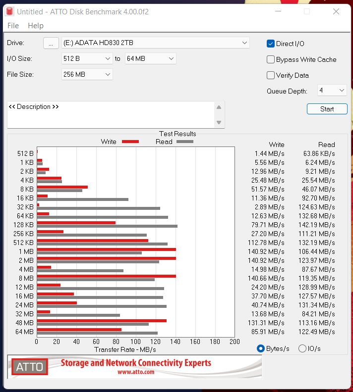Viewport: 353px width, 392px height.
Task: Uncheck the Direct I/O checkbox
Action: pos(270,44)
